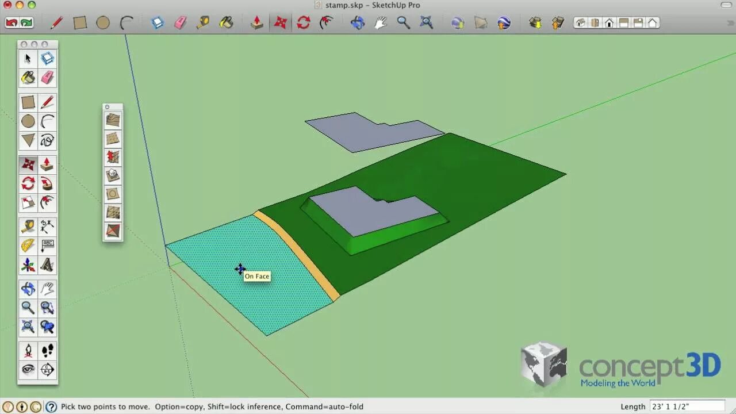Pick the Polygon tool in tool palette
The image size is (736, 414).
click(28, 140)
